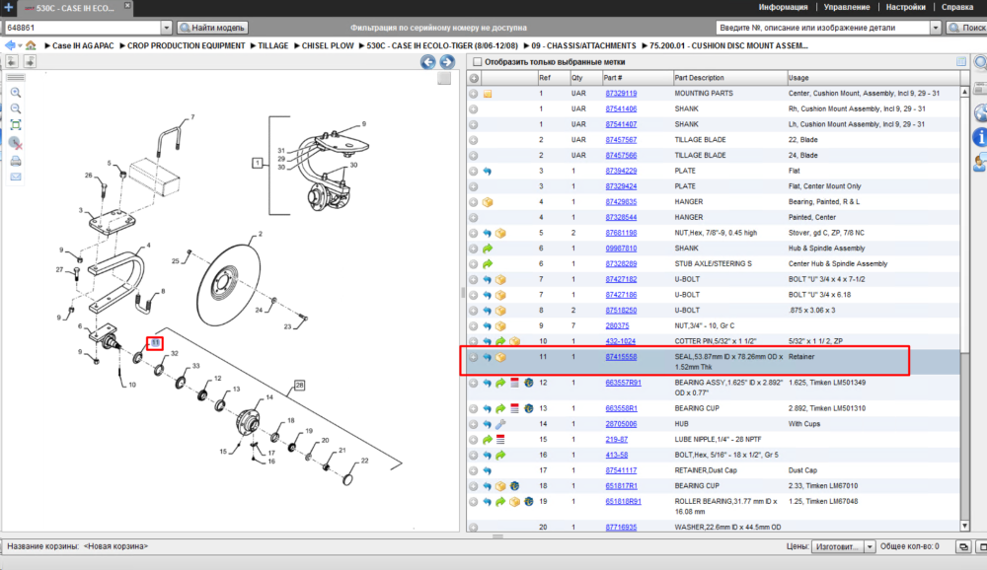Click supersession arrow on part 87394229 row
The width and height of the screenshot is (987, 570).
(x=488, y=172)
